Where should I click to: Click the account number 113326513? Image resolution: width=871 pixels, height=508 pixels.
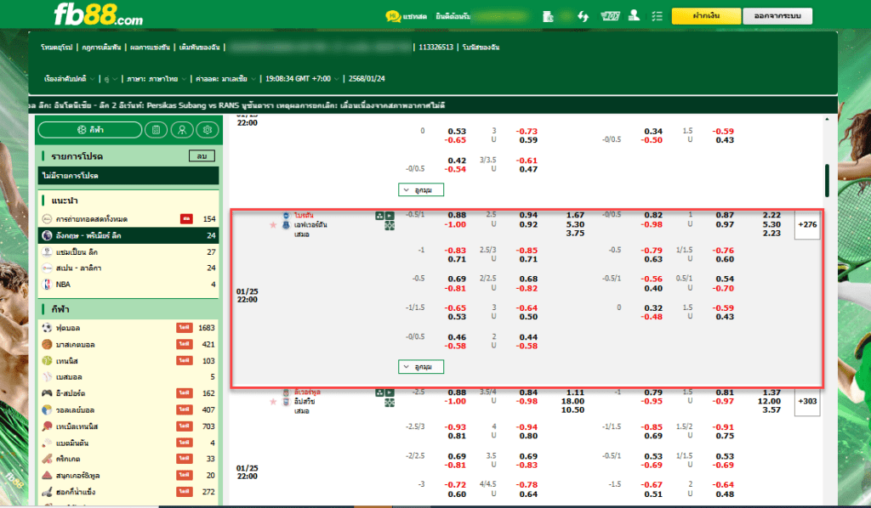[x=436, y=47]
